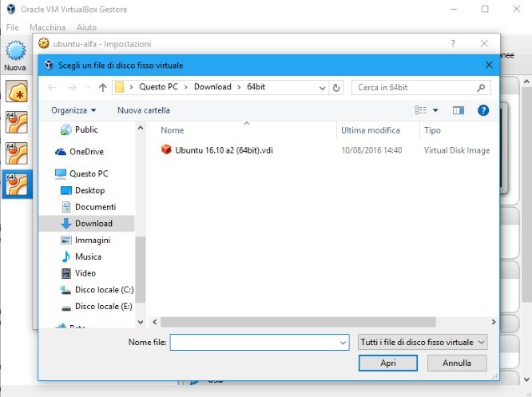Sort by Ultima modifica column header
The width and height of the screenshot is (532, 397).
click(x=370, y=129)
